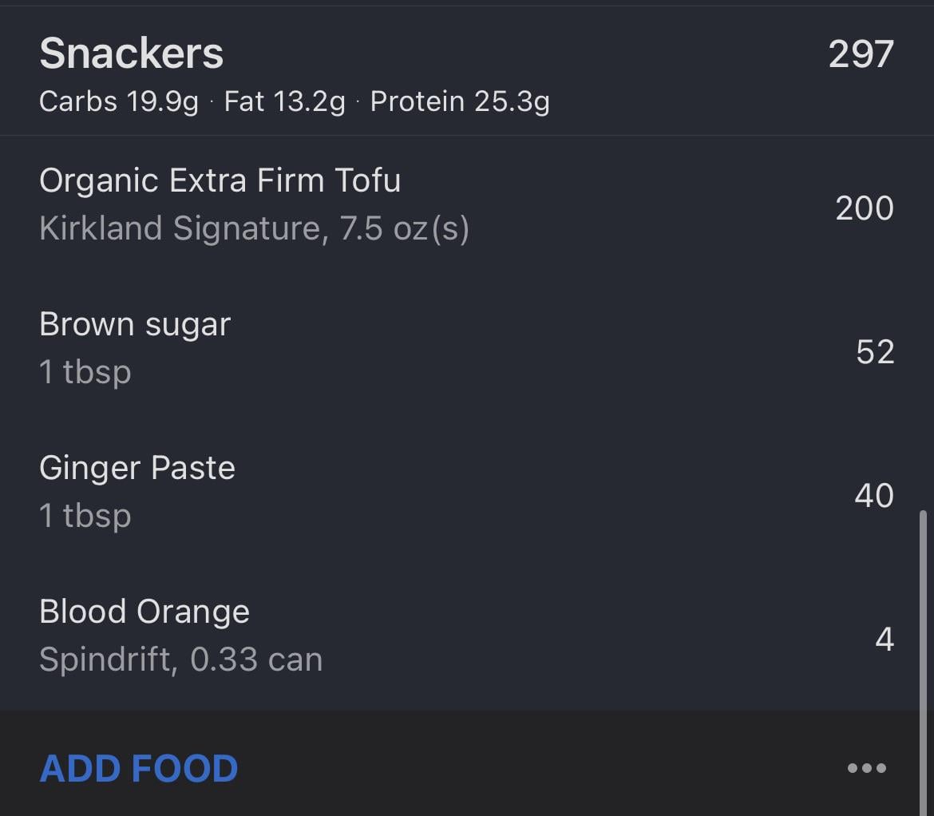Click the vertical scrollbar on the right edge
Viewport: 934px width, 816px height.
click(x=924, y=607)
